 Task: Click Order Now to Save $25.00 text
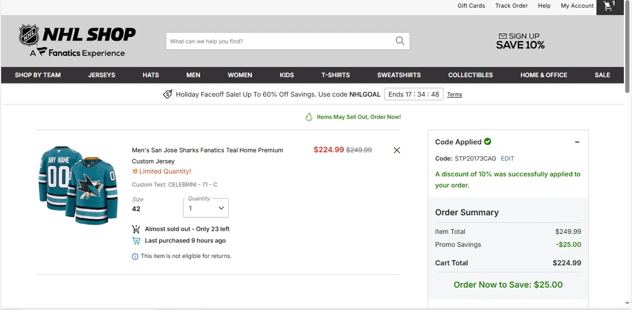508,285
